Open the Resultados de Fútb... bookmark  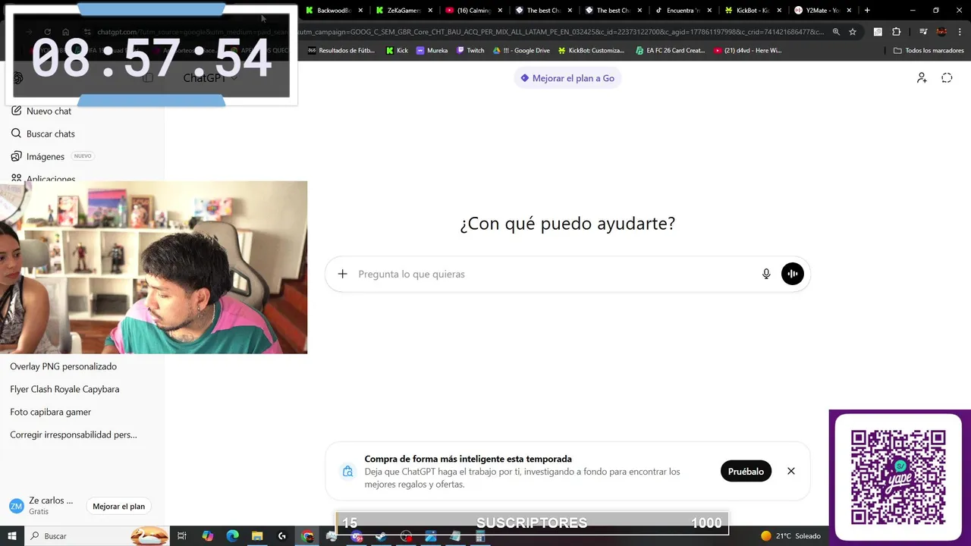[x=341, y=50]
